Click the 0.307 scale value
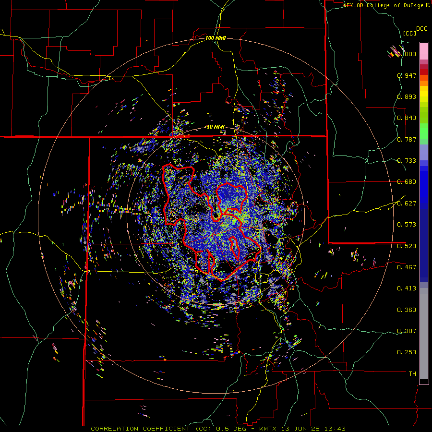432x432 pixels. tap(407, 331)
